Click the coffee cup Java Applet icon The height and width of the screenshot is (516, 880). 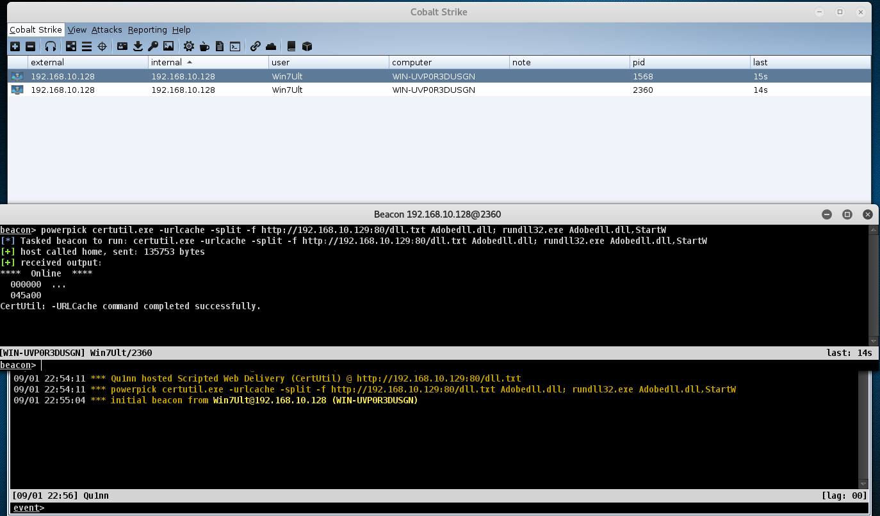point(204,46)
